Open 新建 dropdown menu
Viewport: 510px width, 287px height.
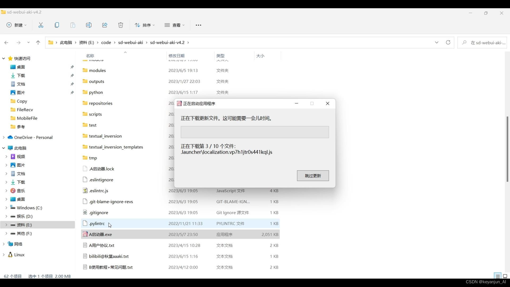click(x=16, y=25)
